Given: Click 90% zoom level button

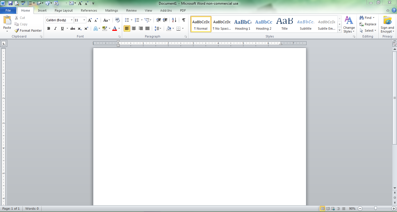Looking at the screenshot, I should pos(352,209).
